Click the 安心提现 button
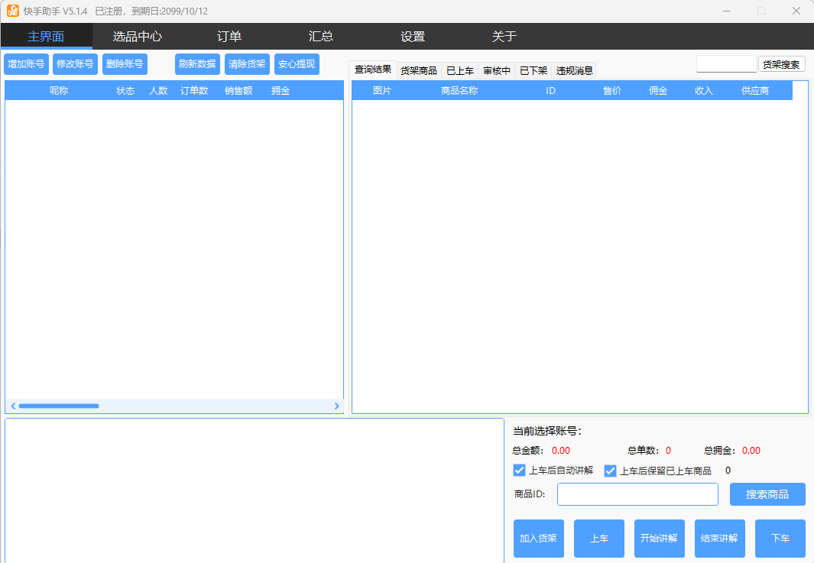This screenshot has height=563, width=814. click(x=297, y=64)
